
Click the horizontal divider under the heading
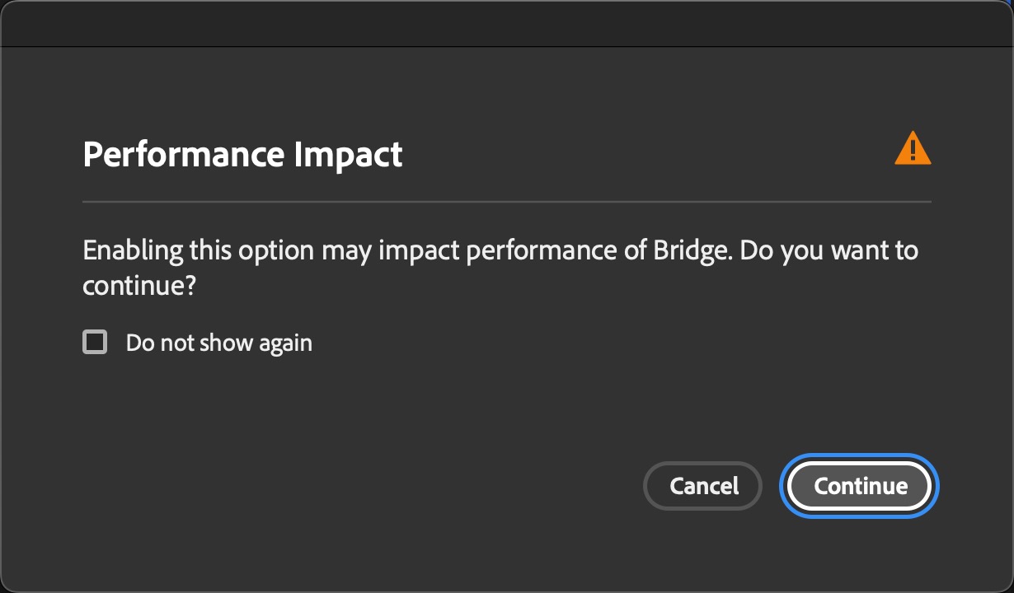point(507,201)
